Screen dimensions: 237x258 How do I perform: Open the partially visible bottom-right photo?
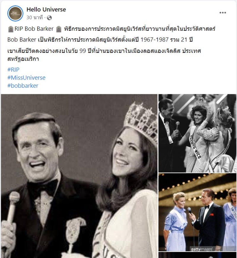pos(197,255)
